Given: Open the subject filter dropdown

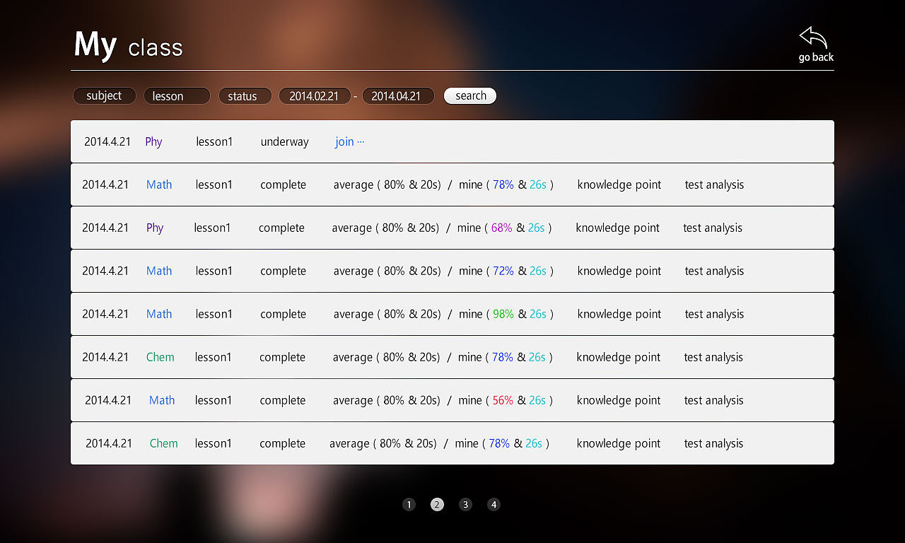Looking at the screenshot, I should [105, 96].
